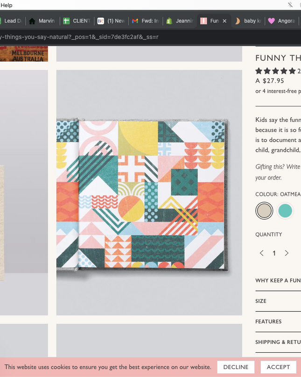Viewport: 301px width, 377px height.
Task: Click the pink heart icon on Angora tab
Action: click(x=272, y=21)
